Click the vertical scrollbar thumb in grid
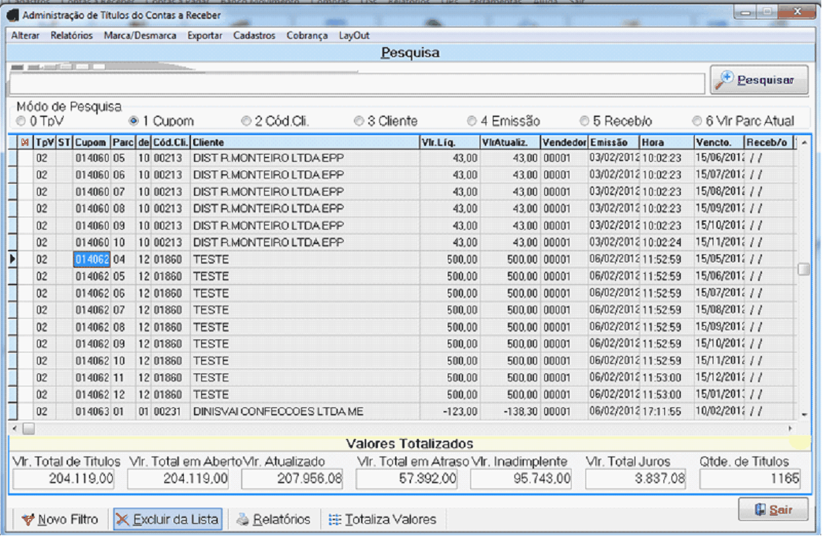 click(803, 269)
